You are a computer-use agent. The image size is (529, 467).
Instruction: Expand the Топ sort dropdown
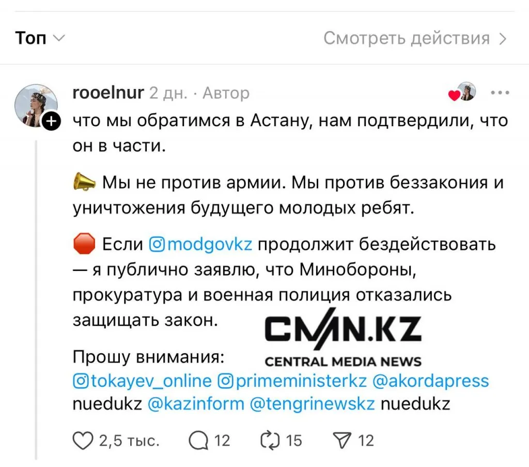click(x=40, y=38)
